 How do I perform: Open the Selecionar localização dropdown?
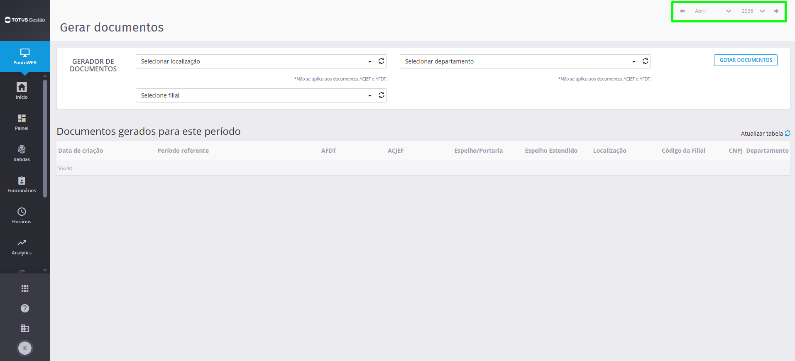click(256, 61)
